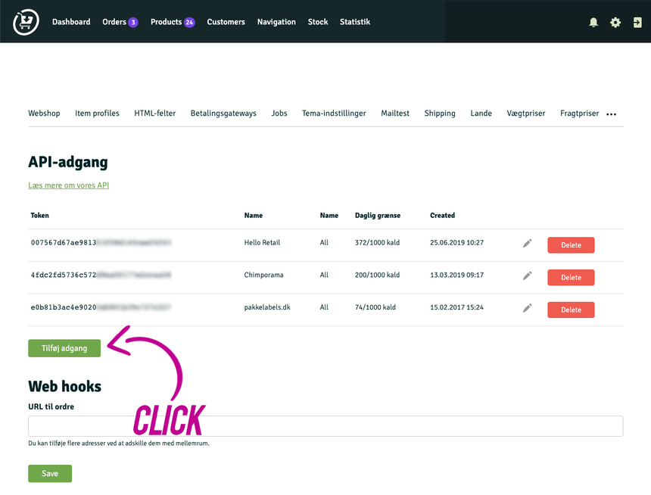The width and height of the screenshot is (651, 495).
Task: Switch to the Shipping tab
Action: click(x=440, y=114)
